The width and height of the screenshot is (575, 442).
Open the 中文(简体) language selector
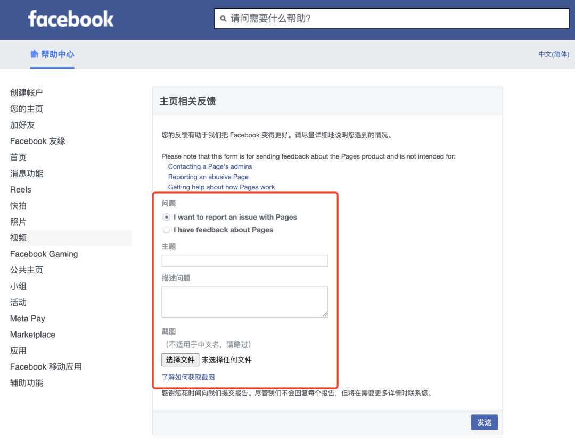pyautogui.click(x=553, y=54)
